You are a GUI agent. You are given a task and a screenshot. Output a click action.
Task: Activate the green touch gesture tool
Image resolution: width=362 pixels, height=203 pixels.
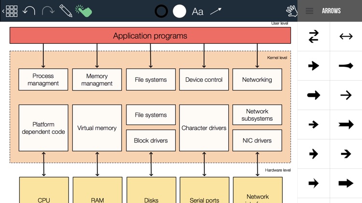coord(84,11)
